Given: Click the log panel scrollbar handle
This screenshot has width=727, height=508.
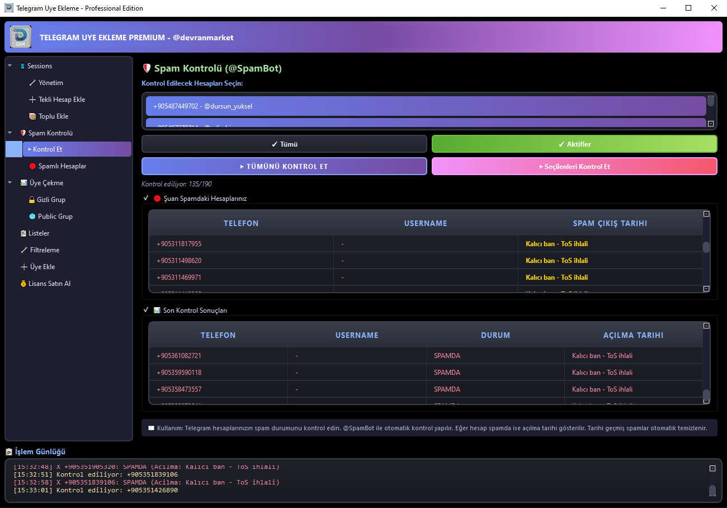Looking at the screenshot, I should coord(712,491).
